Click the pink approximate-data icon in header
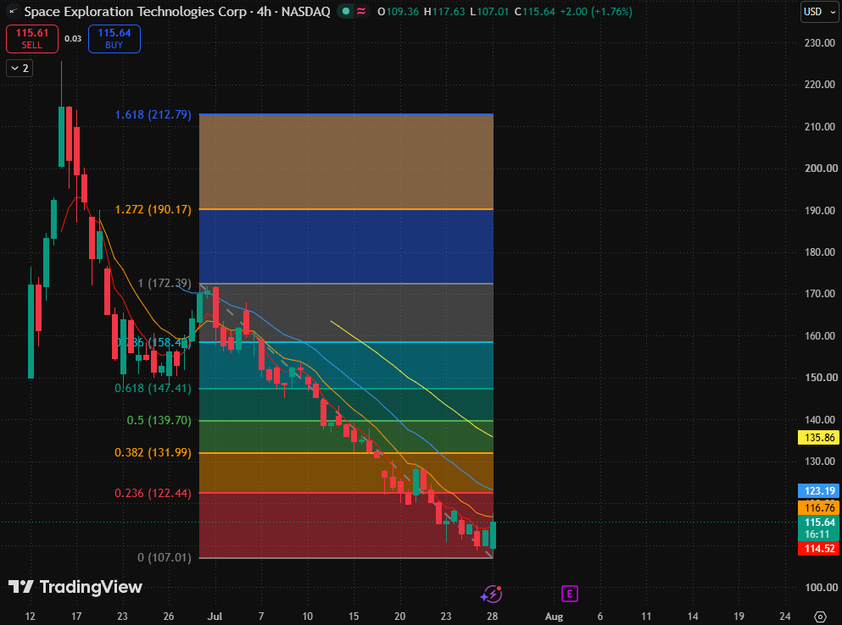 tap(361, 11)
